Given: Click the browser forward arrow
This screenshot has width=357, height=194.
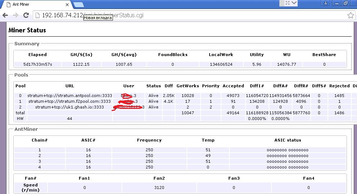Looking at the screenshot, I should (15, 15).
